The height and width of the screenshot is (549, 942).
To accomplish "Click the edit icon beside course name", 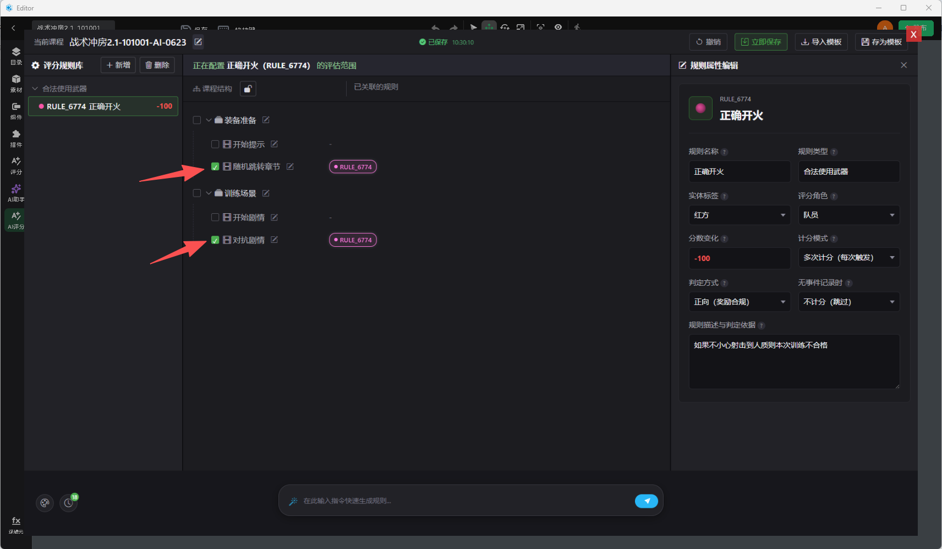I will (x=198, y=42).
